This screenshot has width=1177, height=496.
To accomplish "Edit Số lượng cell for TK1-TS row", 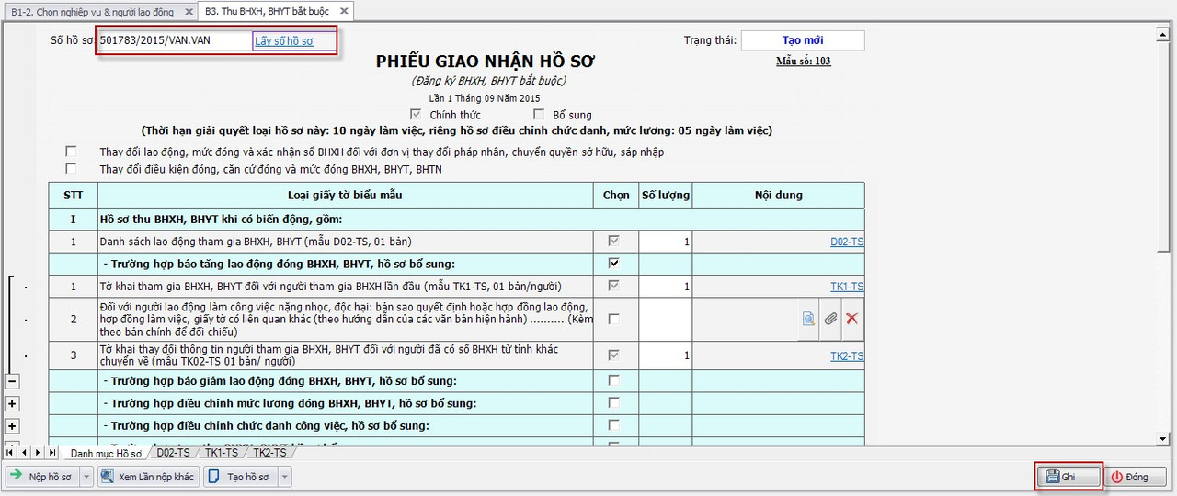I will (666, 287).
